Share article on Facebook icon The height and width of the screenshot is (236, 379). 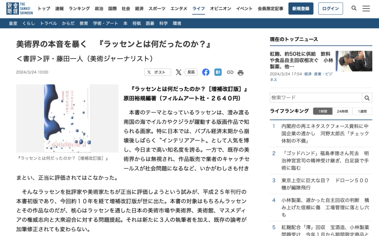click(206, 72)
